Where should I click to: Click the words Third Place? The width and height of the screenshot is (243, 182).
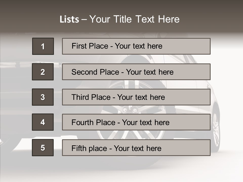pyautogui.click(x=91, y=97)
